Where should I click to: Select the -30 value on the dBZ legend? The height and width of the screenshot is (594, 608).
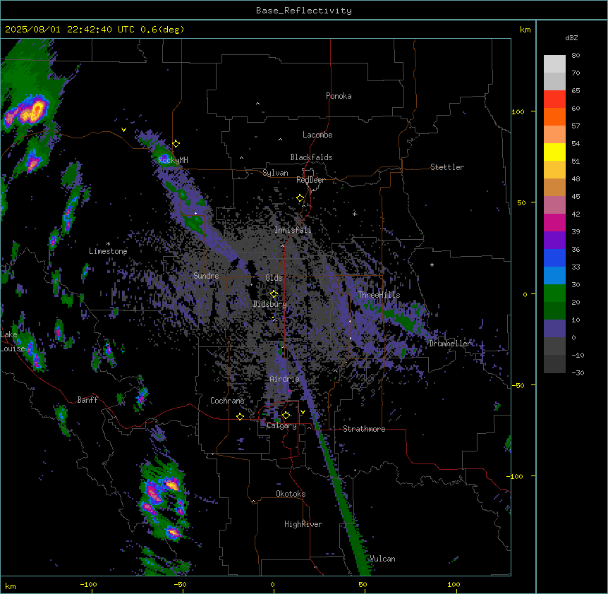578,372
